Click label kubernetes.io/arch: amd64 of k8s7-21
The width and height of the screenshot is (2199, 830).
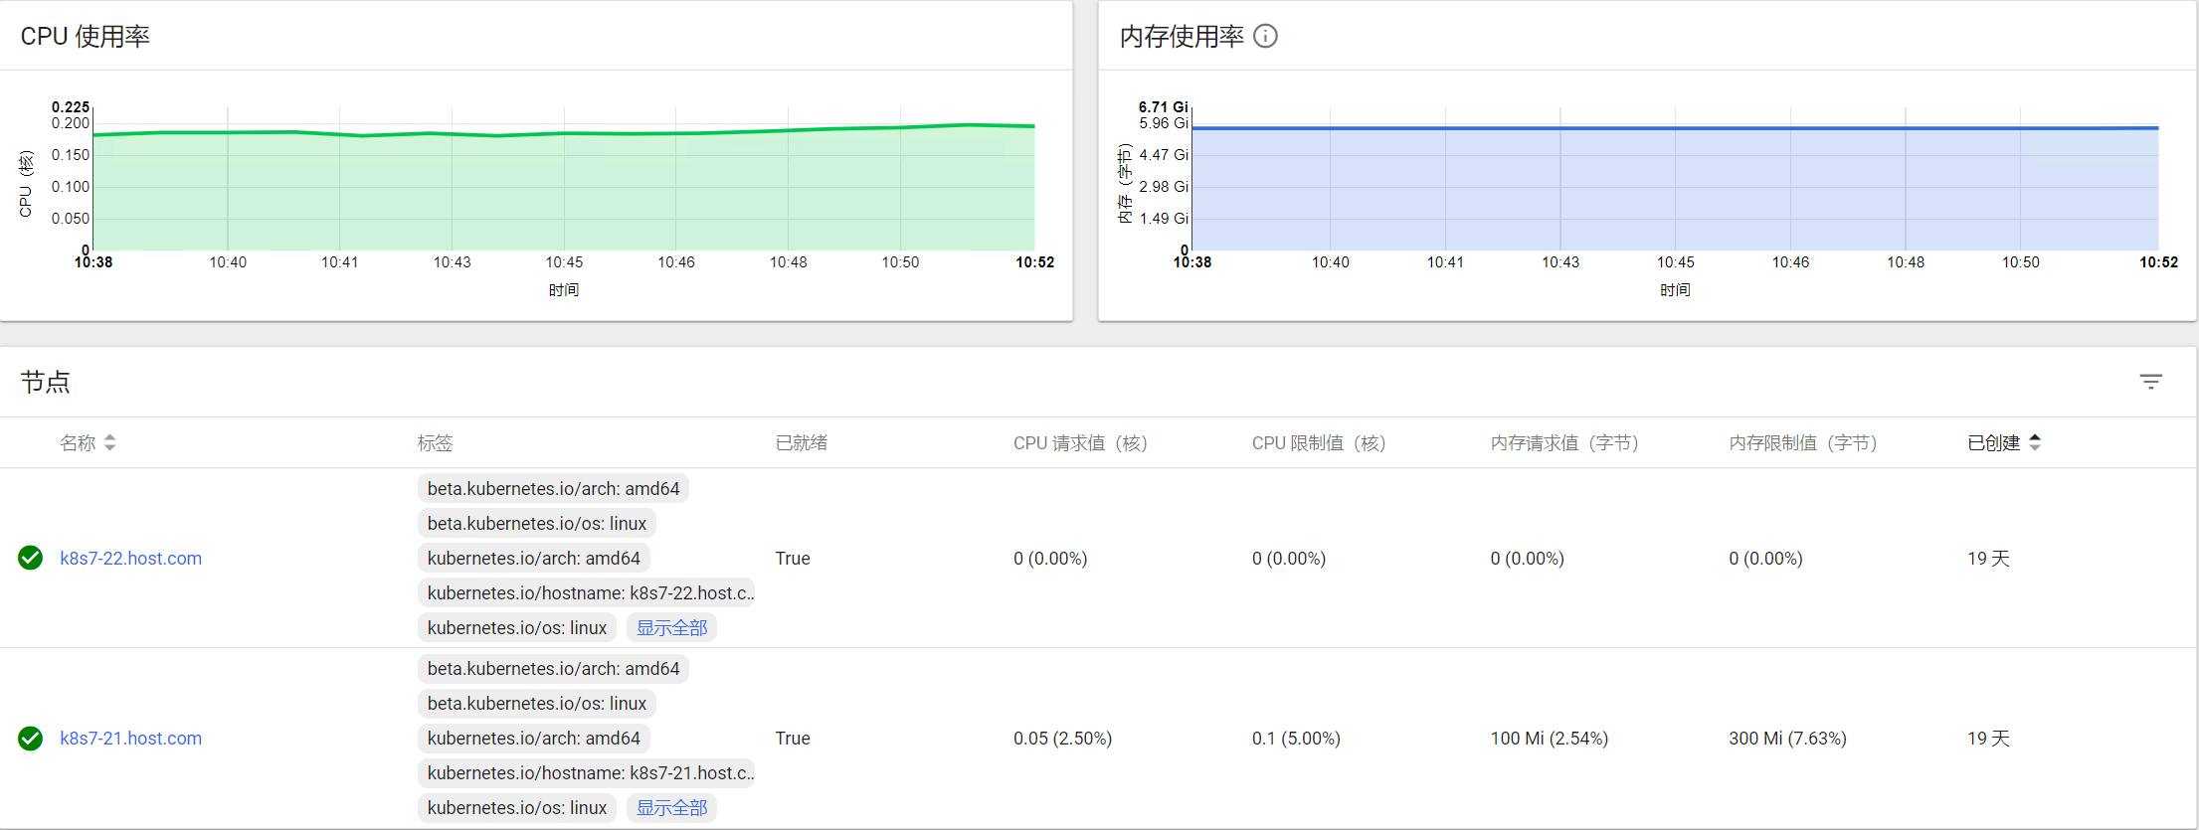pos(534,739)
